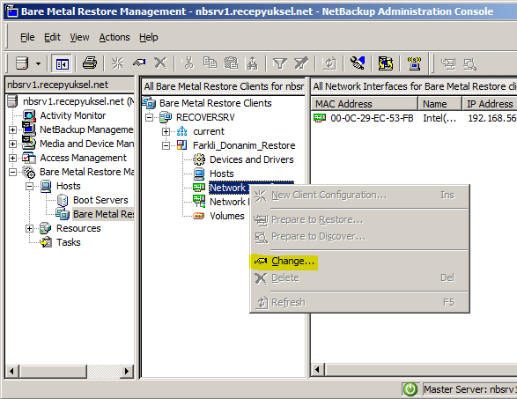This screenshot has height=399, width=517.
Task: Click the Paste toolbar icon
Action: point(231,63)
